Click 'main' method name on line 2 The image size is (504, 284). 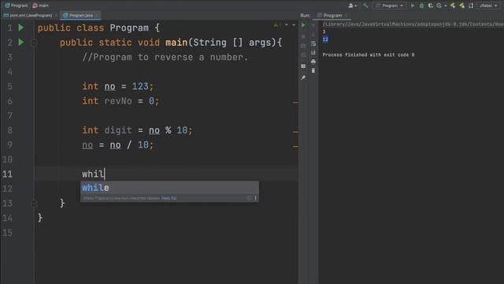(x=176, y=43)
